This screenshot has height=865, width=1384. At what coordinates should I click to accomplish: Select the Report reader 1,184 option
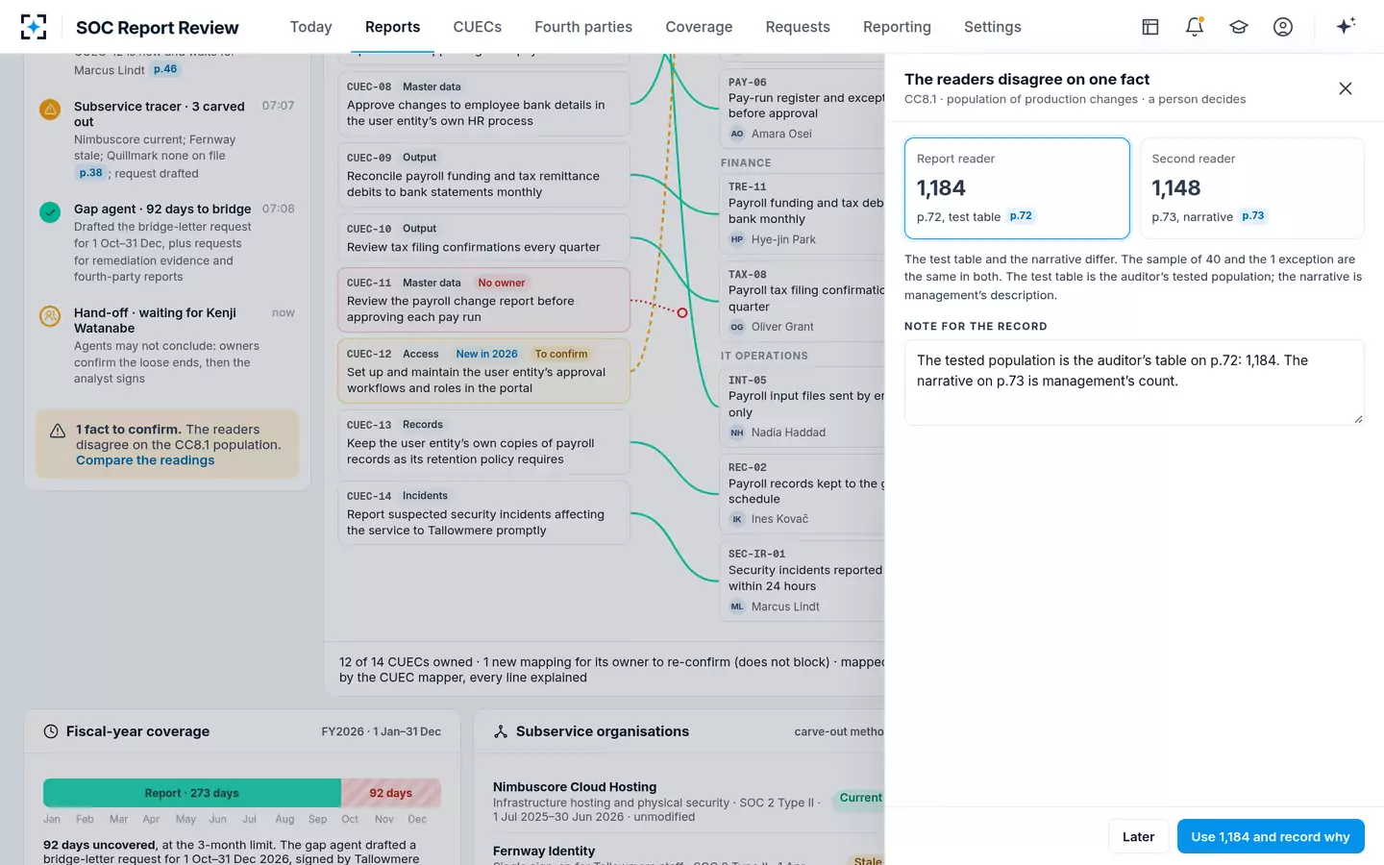[x=1017, y=188]
